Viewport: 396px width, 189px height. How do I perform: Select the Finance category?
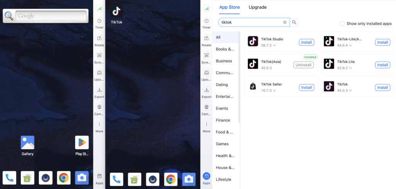click(223, 120)
